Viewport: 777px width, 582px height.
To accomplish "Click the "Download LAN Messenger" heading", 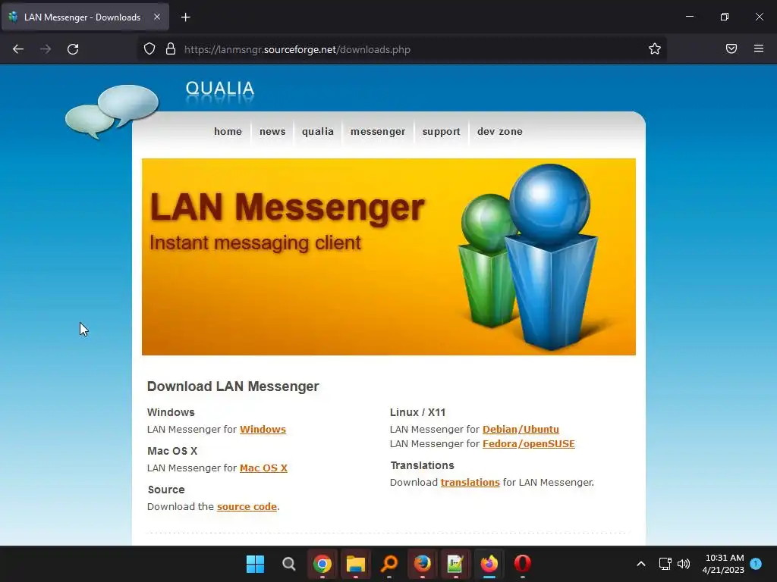I will point(233,386).
